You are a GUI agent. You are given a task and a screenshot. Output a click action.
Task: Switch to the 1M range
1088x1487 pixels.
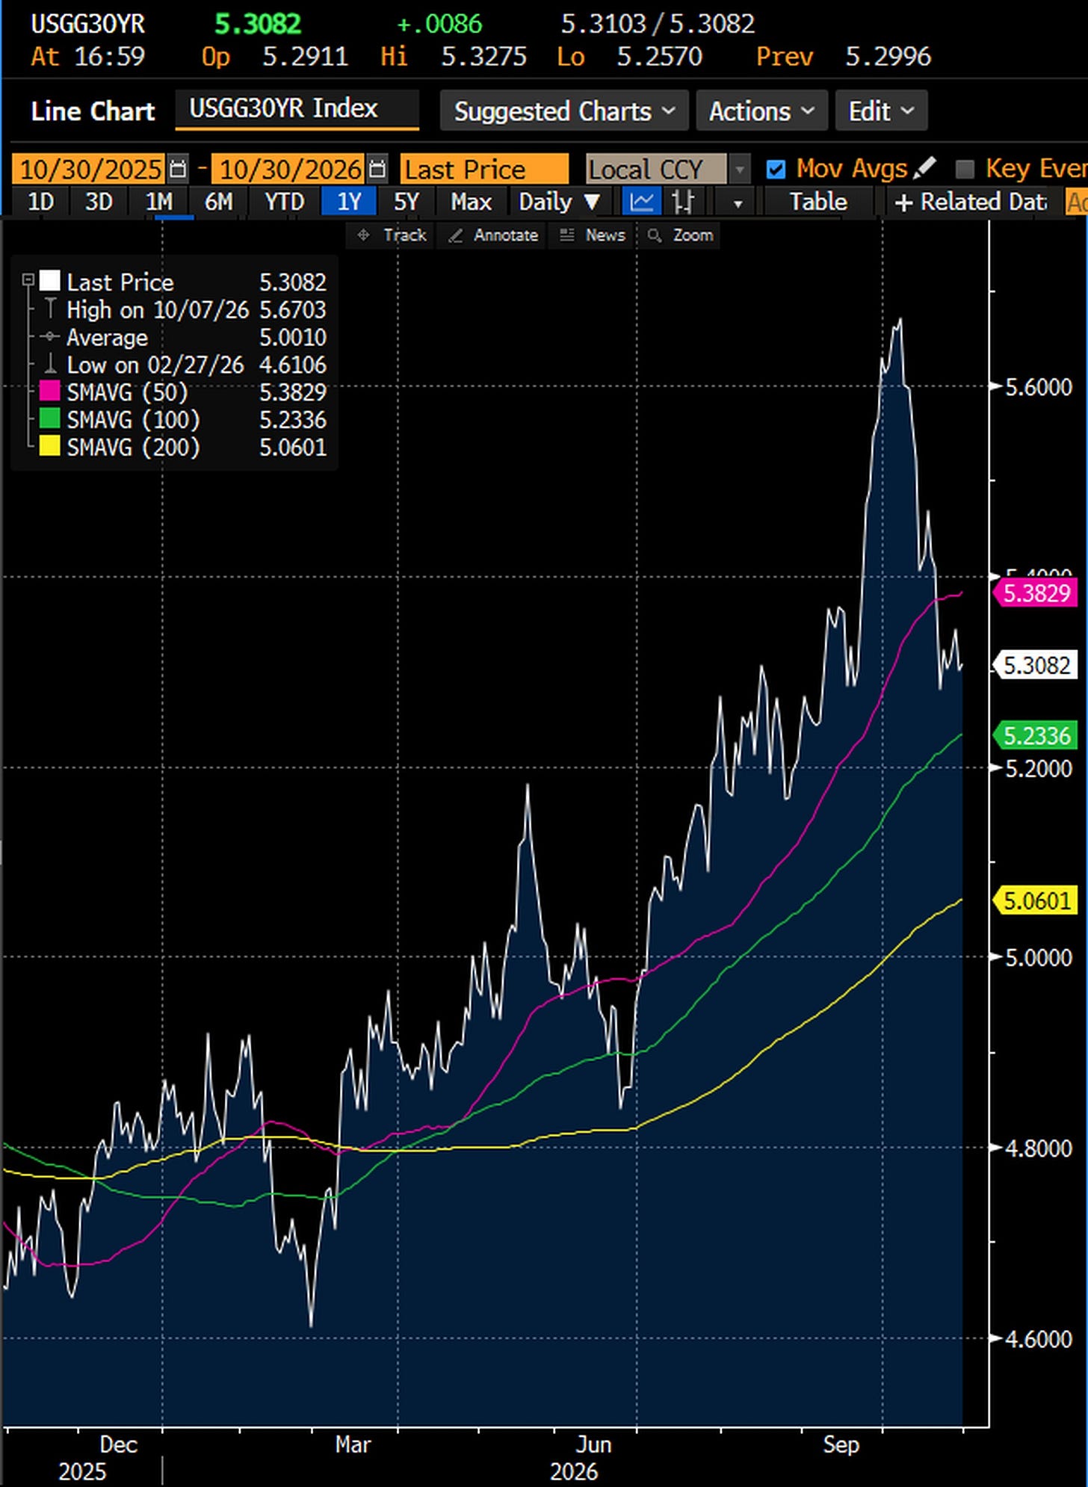158,202
